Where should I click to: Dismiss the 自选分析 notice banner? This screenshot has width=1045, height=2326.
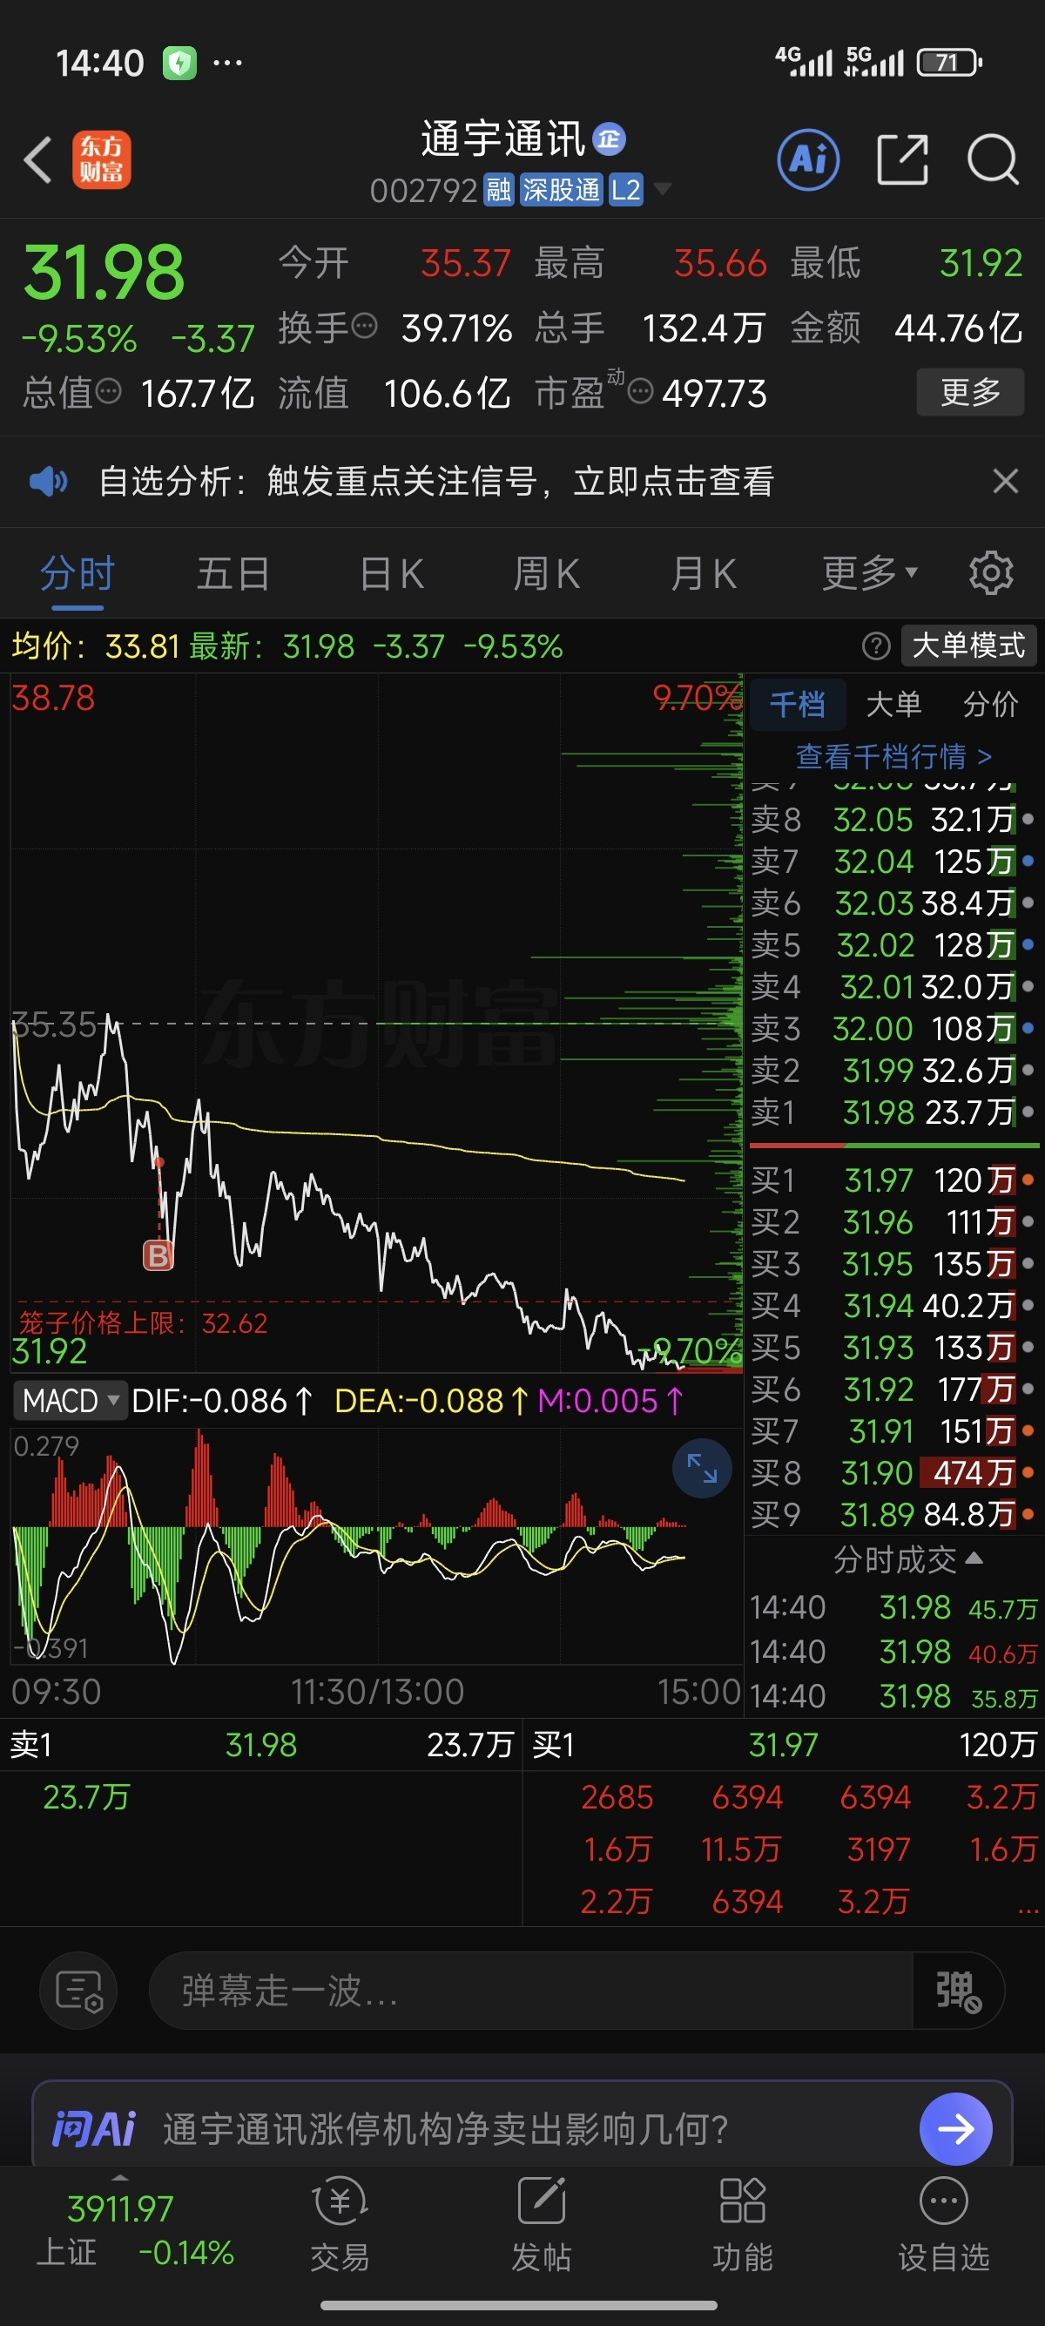1005,480
